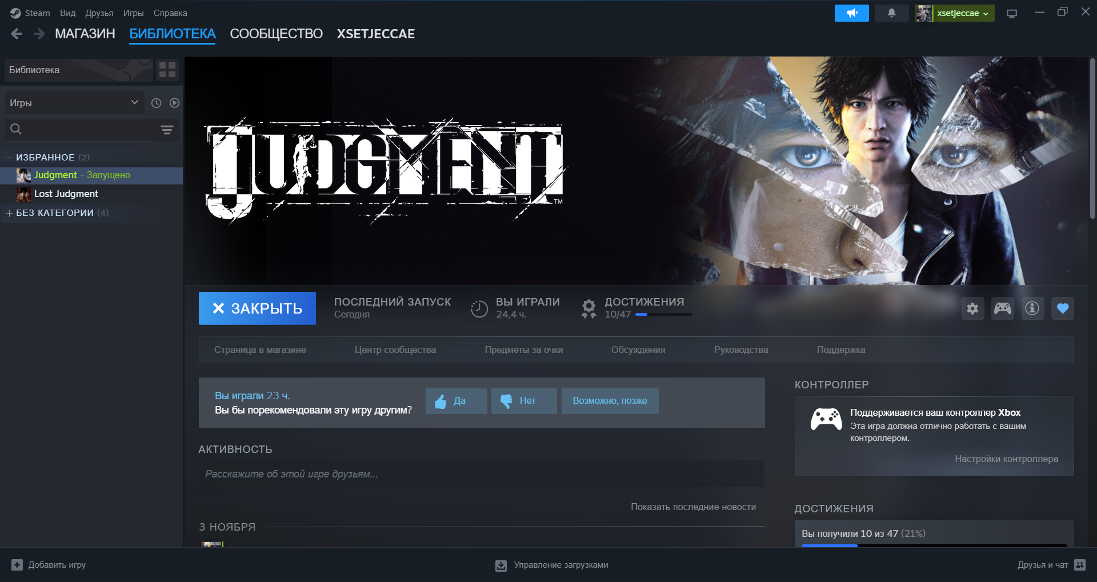The height and width of the screenshot is (582, 1097).
Task: Go to the МАГАЗИН tab
Action: (85, 34)
